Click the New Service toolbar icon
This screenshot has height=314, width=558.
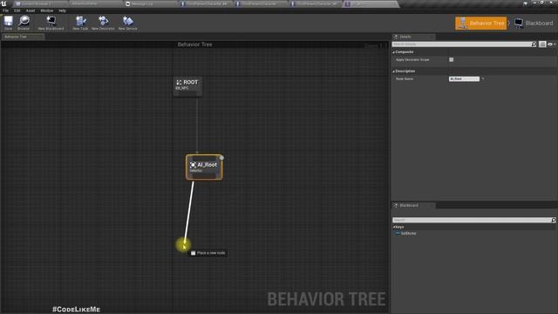[x=128, y=23]
